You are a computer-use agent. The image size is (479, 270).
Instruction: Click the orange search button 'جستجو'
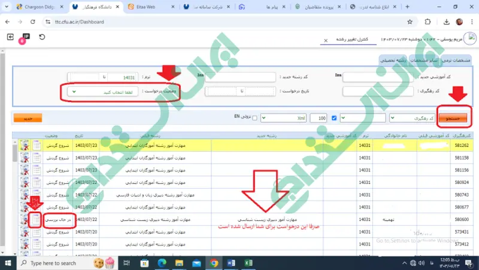tap(454, 118)
